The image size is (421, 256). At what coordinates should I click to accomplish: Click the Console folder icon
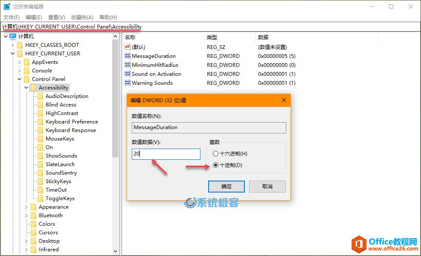tap(26, 71)
